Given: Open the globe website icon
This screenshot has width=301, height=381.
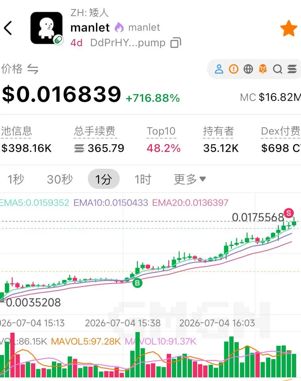Looking at the screenshot, I should click(x=248, y=69).
